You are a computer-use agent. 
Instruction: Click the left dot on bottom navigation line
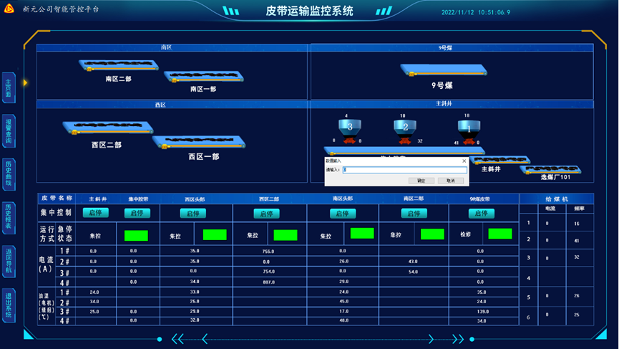(160, 339)
